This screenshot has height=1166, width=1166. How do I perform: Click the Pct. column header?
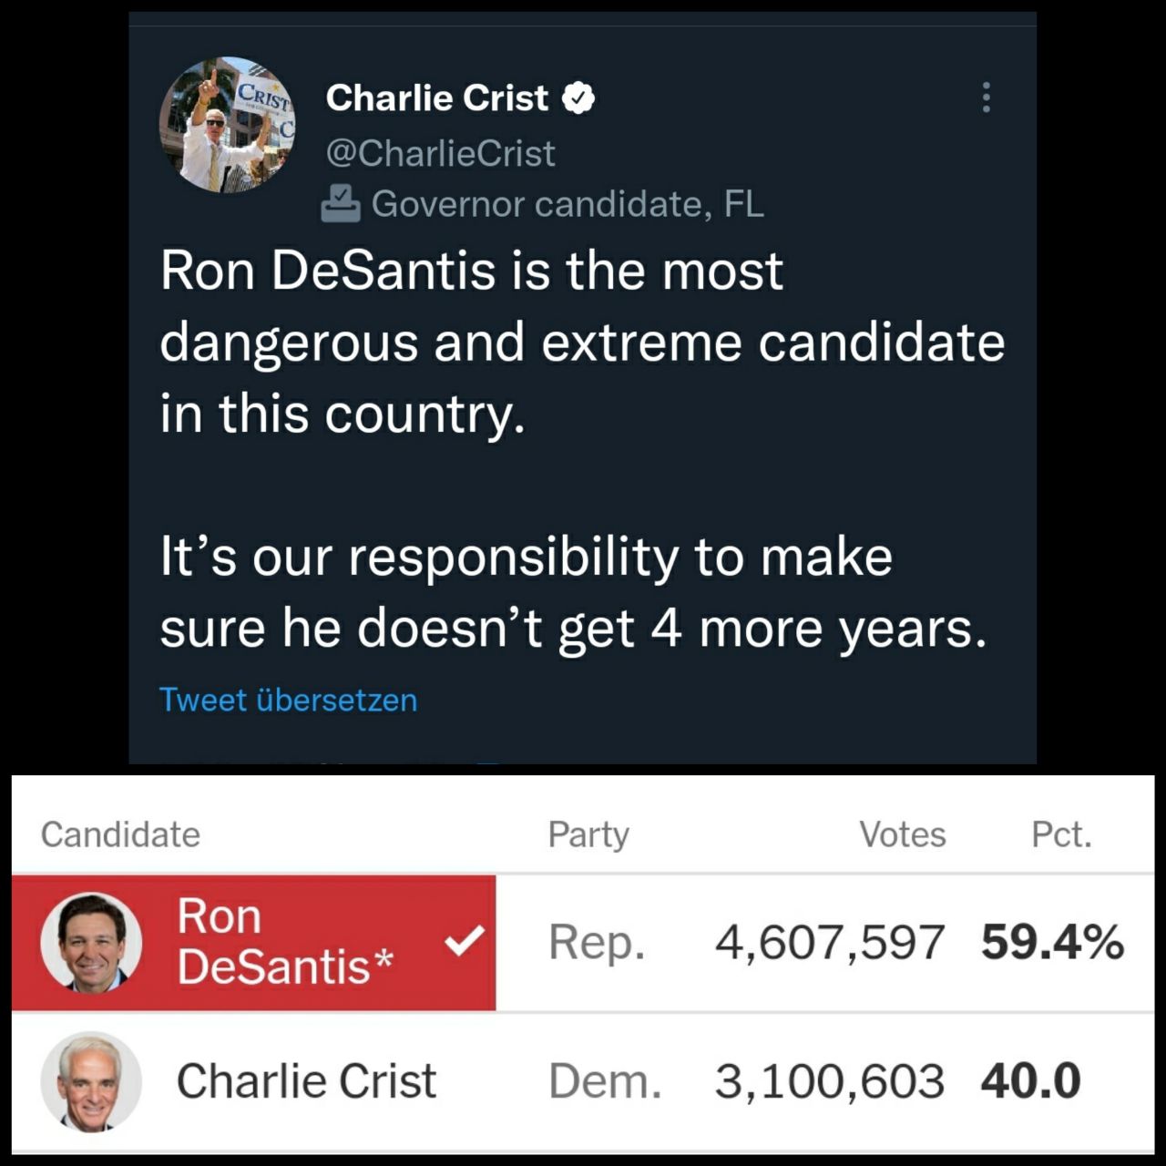(1061, 834)
